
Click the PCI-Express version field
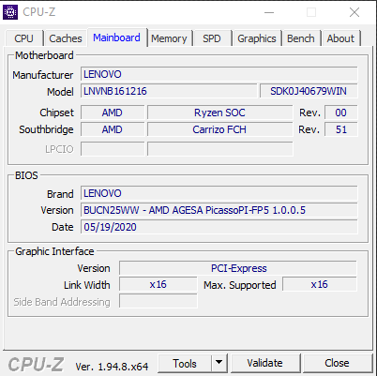click(x=238, y=268)
